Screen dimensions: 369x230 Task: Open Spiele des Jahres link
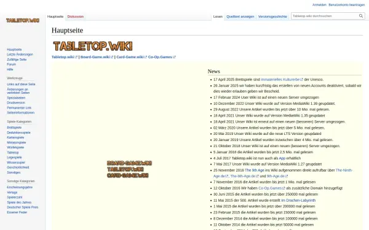coord(19,202)
